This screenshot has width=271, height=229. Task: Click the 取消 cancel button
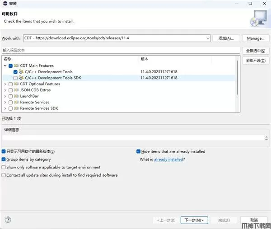coord(254,220)
